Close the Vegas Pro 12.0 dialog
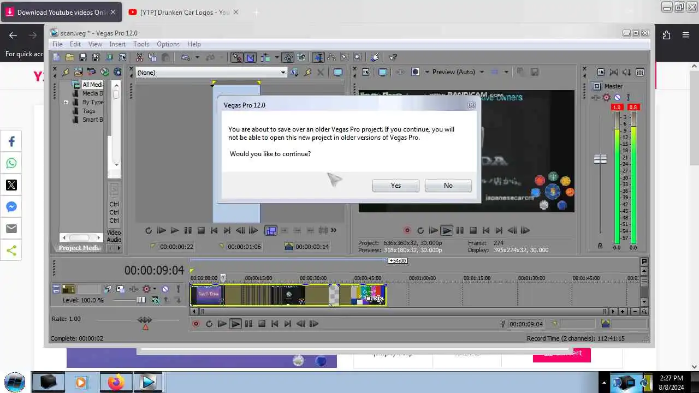The height and width of the screenshot is (393, 699). pyautogui.click(x=471, y=105)
